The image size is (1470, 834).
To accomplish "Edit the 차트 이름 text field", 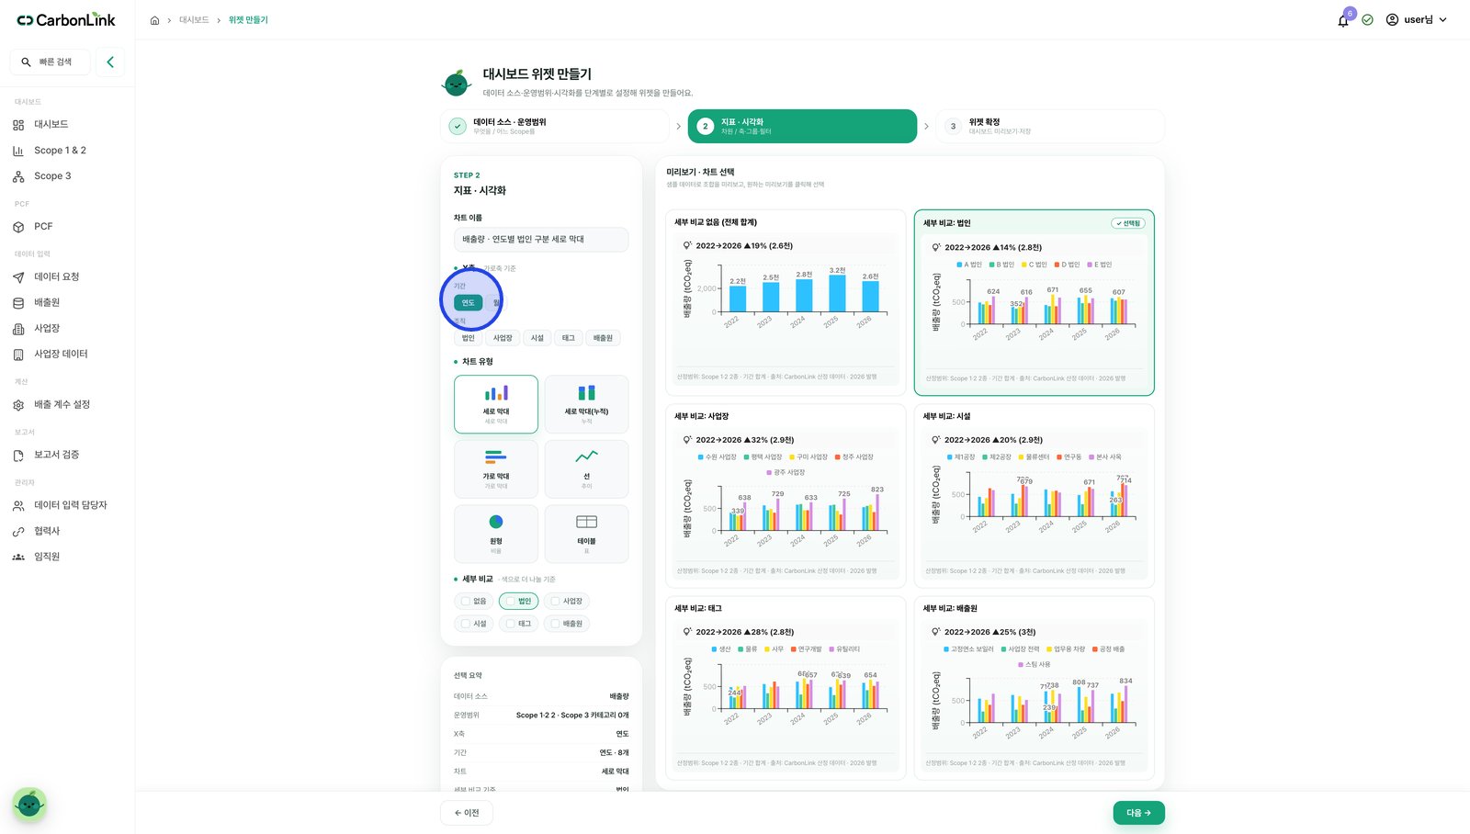I will click(541, 239).
